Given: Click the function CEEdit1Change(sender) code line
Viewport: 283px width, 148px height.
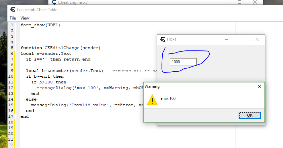Looking at the screenshot, I should point(60,48).
